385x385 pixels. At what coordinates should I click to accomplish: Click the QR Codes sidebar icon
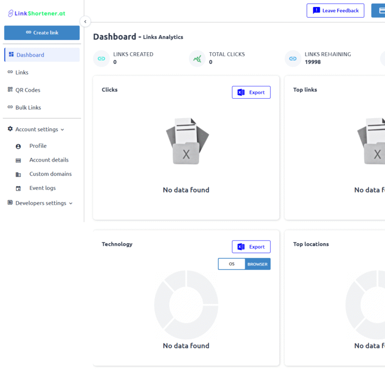pyautogui.click(x=10, y=90)
